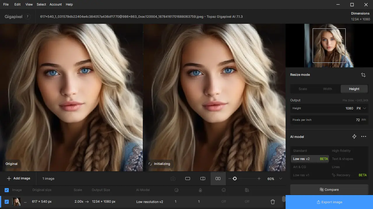373x209 pixels.
Task: Open the AI model three-dots options
Action: click(364, 136)
